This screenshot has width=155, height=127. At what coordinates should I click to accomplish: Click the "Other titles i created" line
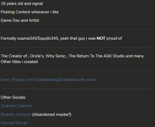coord(19,62)
